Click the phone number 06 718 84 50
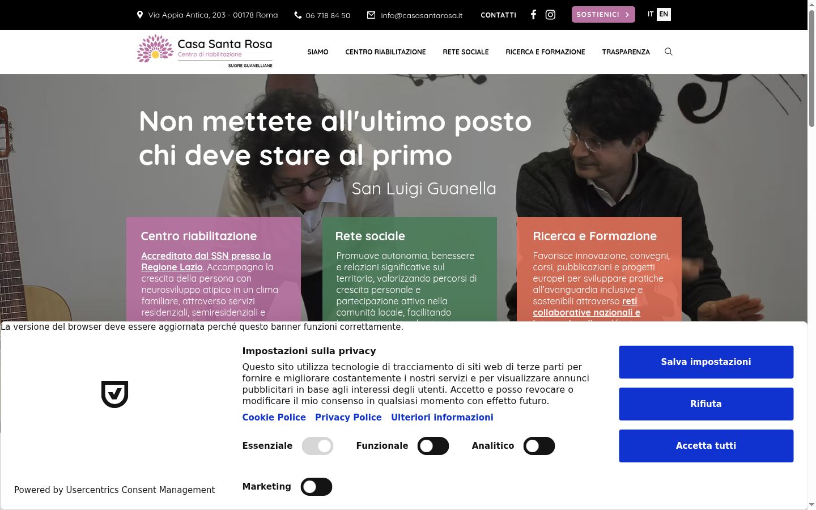816x510 pixels. (328, 15)
